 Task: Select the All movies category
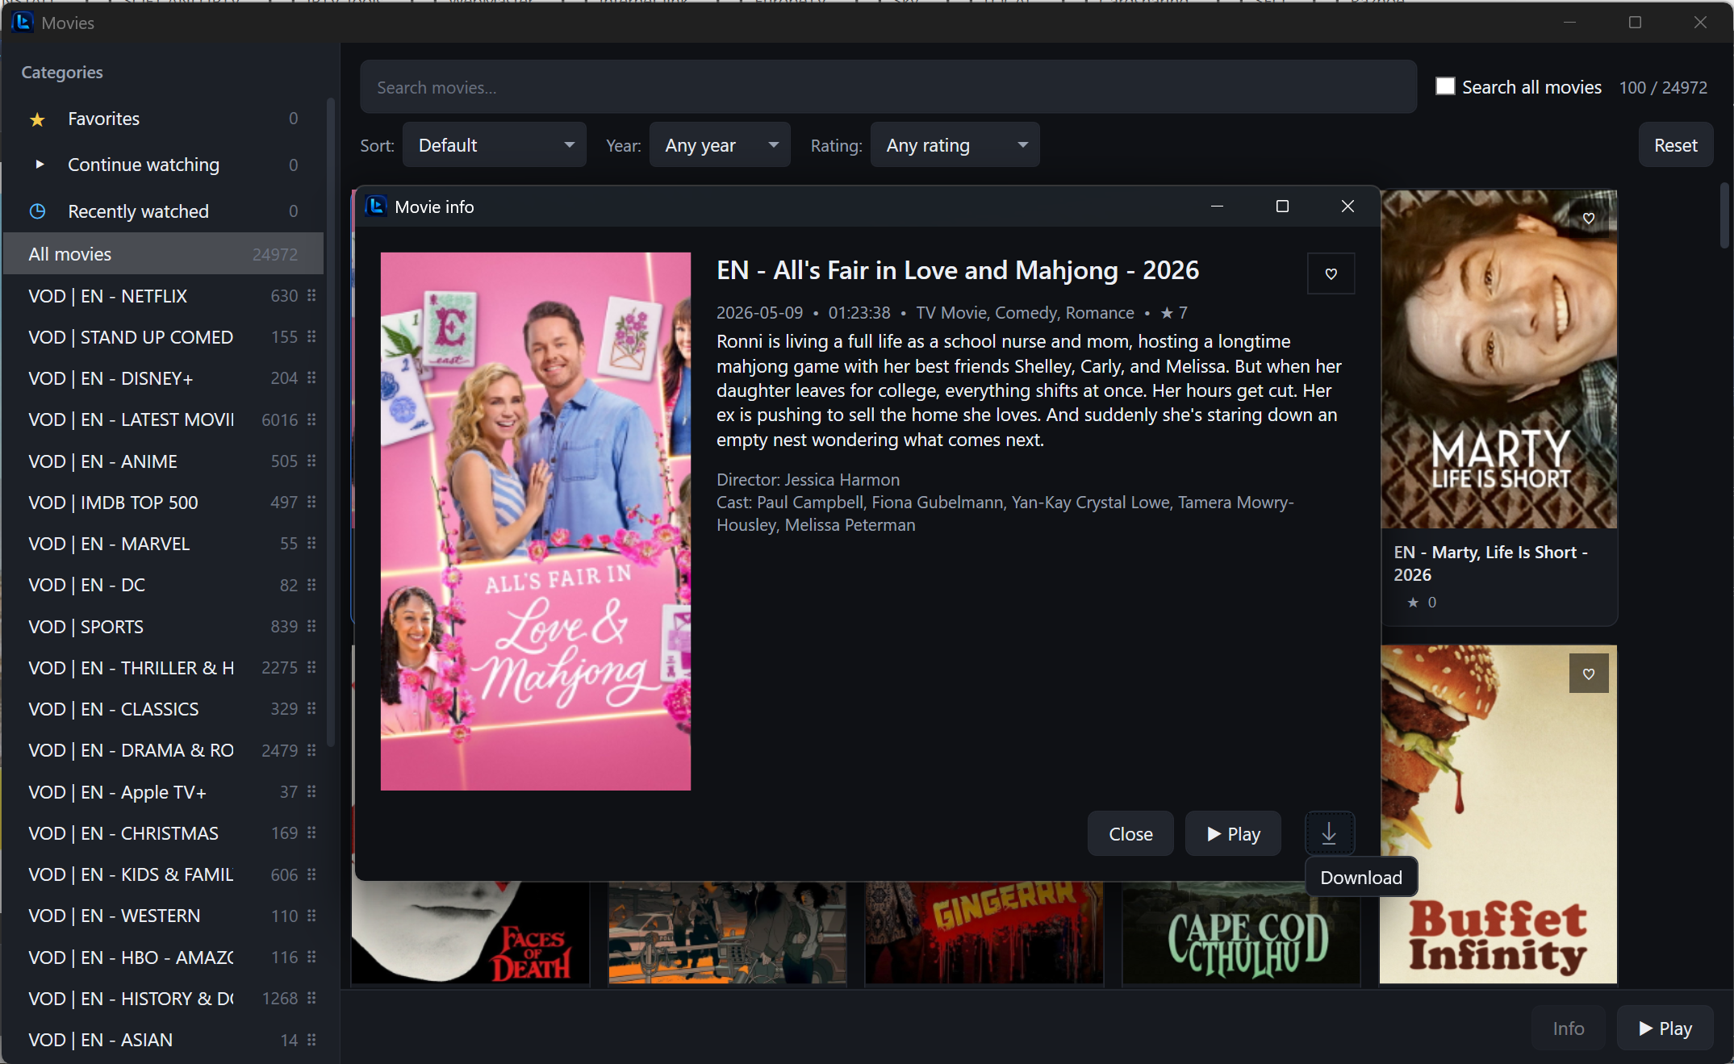point(164,254)
